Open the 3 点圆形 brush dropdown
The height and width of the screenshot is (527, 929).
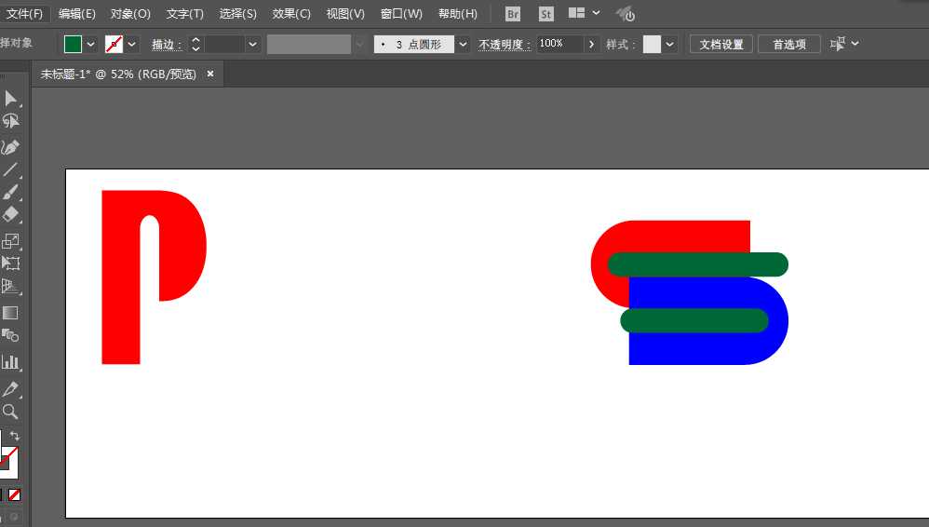tap(463, 44)
